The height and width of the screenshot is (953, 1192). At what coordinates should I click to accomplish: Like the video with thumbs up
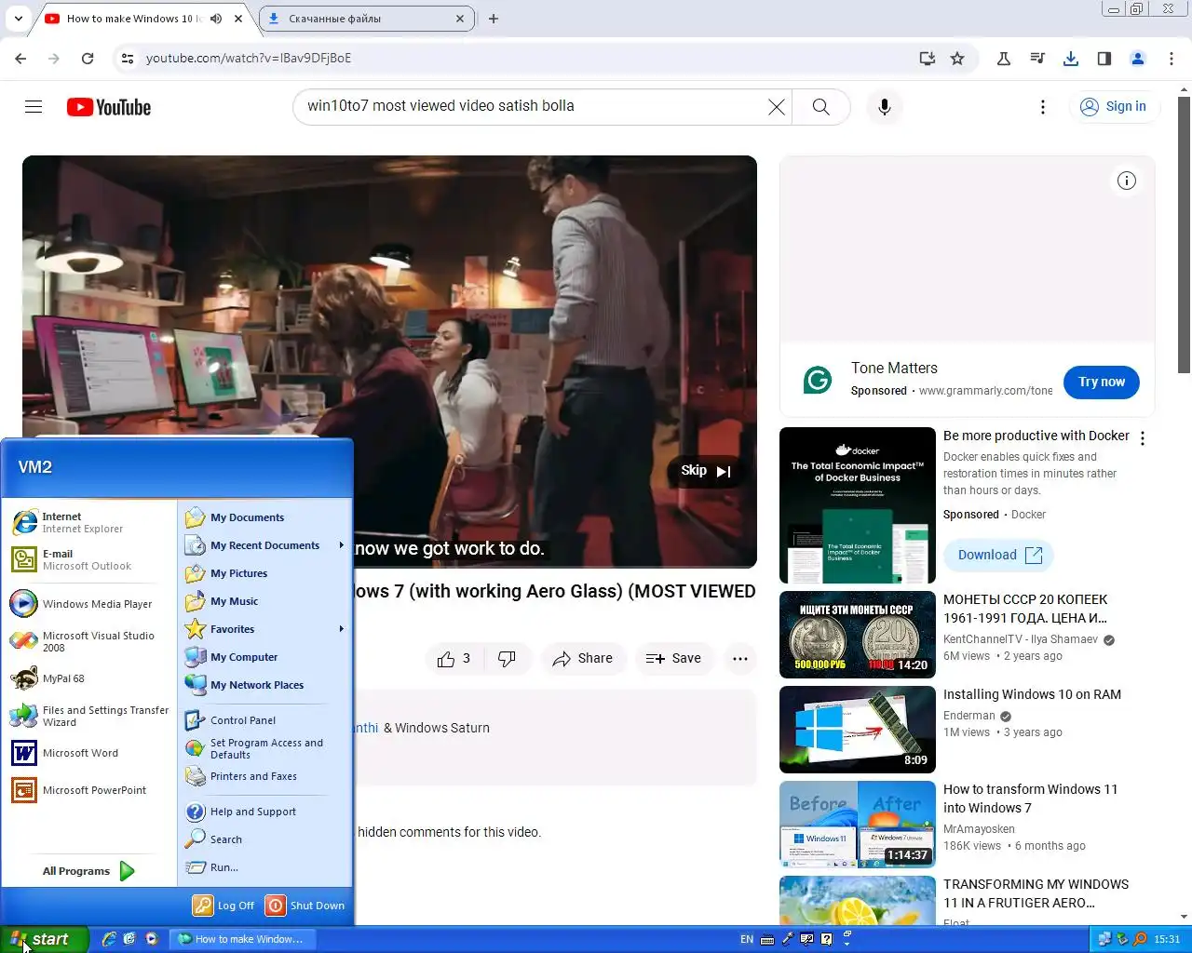454,658
